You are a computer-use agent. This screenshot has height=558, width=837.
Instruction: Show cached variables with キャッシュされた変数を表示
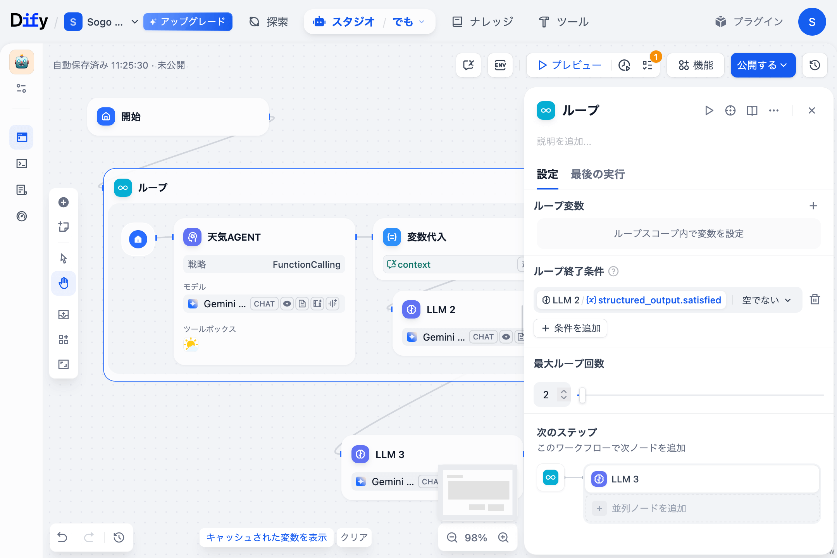[266, 537]
